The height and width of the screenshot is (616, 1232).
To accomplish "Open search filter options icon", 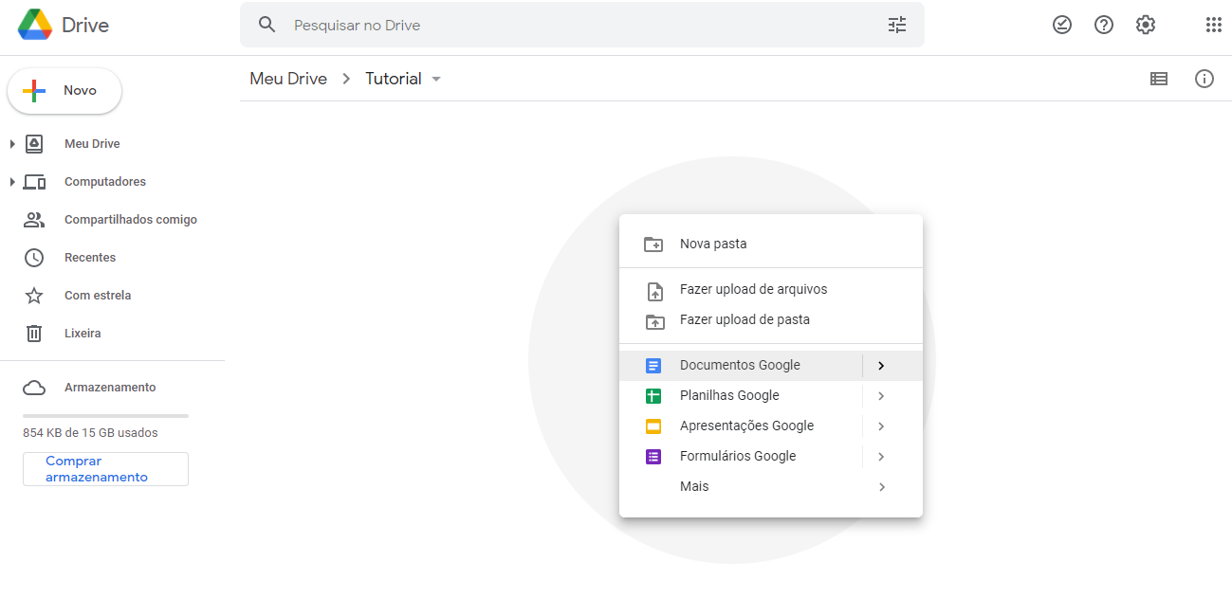I will (897, 25).
